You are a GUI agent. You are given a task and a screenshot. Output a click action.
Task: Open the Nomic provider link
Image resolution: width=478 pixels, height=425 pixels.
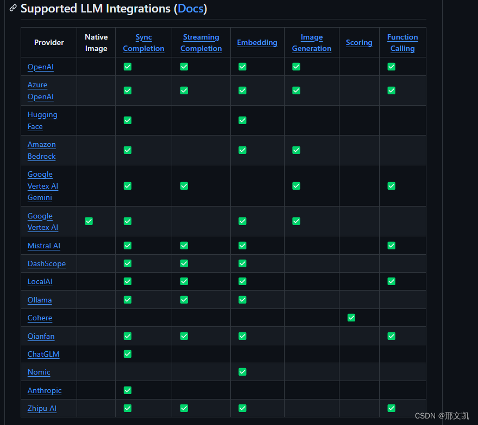(39, 372)
